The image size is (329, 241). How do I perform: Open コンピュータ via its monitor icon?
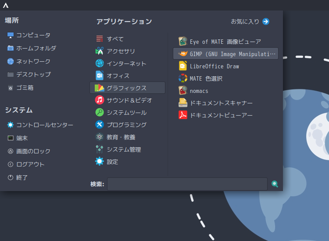pyautogui.click(x=10, y=35)
